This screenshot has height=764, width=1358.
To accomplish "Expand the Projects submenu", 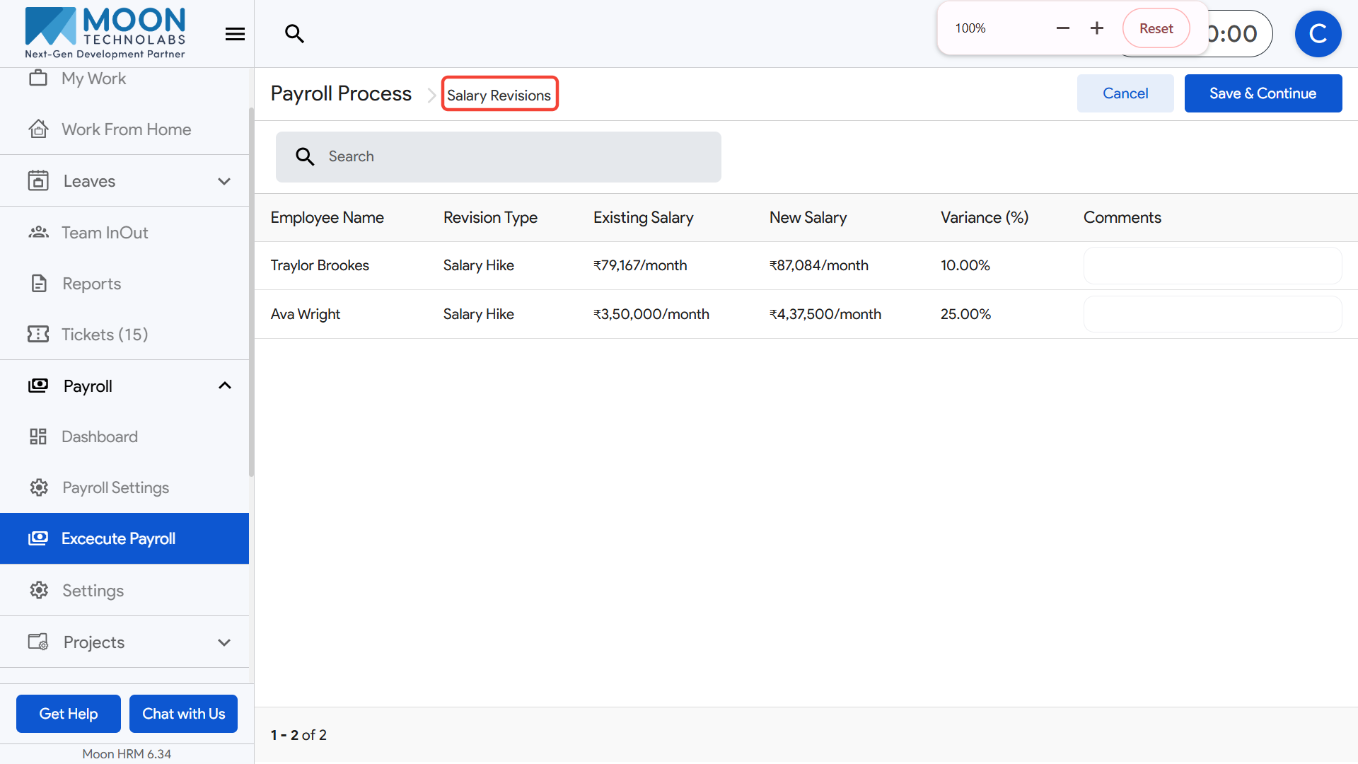I will click(224, 642).
